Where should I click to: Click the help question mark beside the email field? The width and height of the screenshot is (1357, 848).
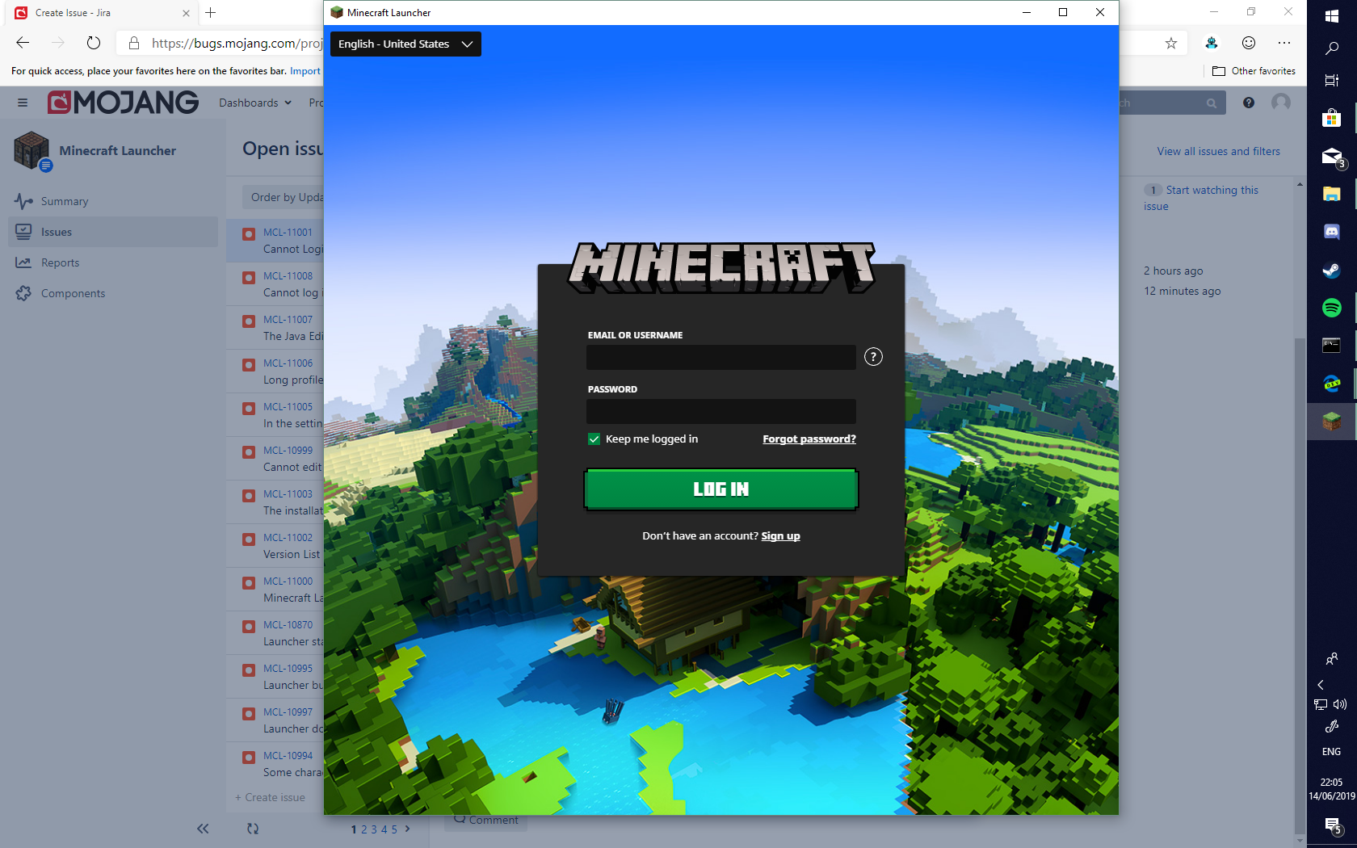point(873,357)
